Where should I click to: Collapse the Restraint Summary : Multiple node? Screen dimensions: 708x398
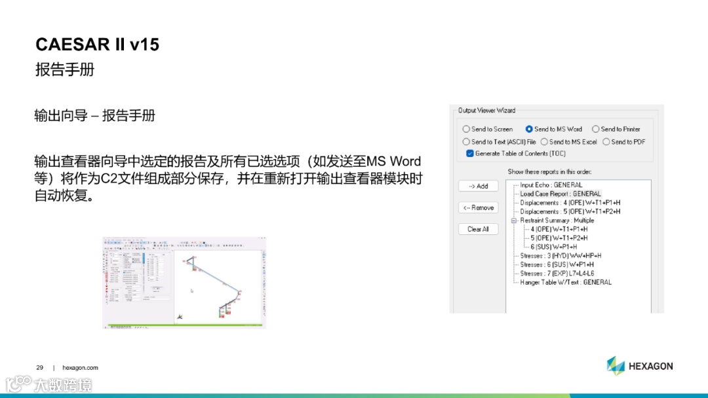pyautogui.click(x=513, y=221)
